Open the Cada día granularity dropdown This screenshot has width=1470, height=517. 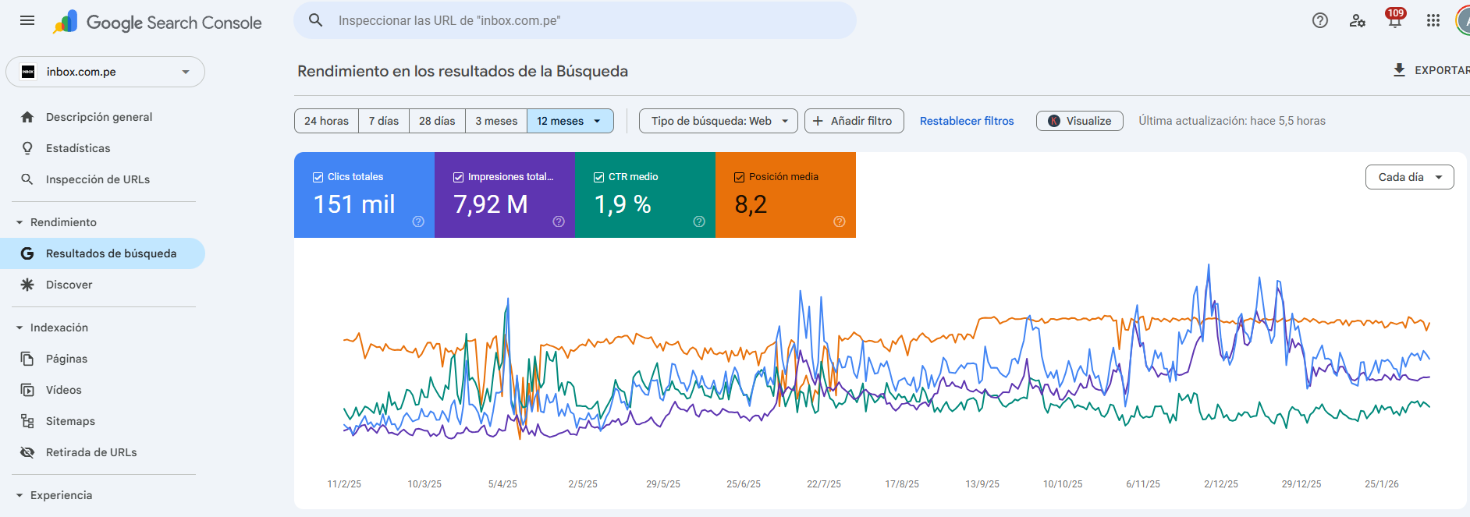pyautogui.click(x=1409, y=177)
